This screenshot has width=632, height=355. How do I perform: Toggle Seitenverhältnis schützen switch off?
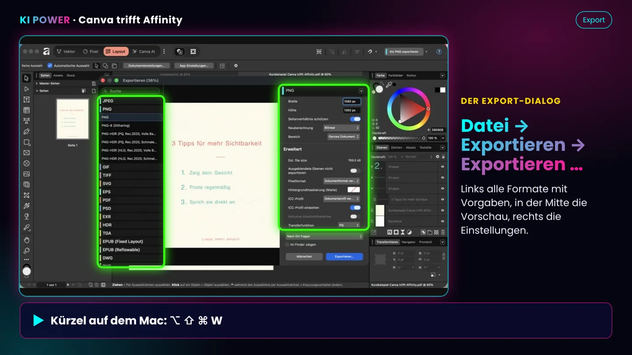tap(355, 119)
